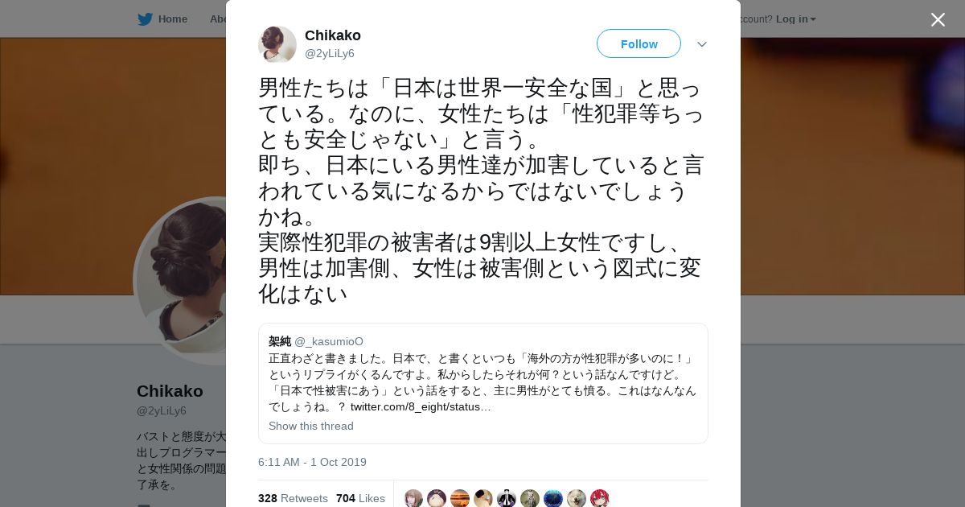The width and height of the screenshot is (965, 507).
Task: Click fifth dark liker avatar
Action: (x=507, y=498)
